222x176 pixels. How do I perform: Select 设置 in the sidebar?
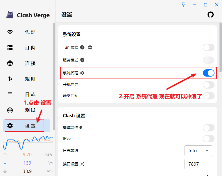pos(26,126)
